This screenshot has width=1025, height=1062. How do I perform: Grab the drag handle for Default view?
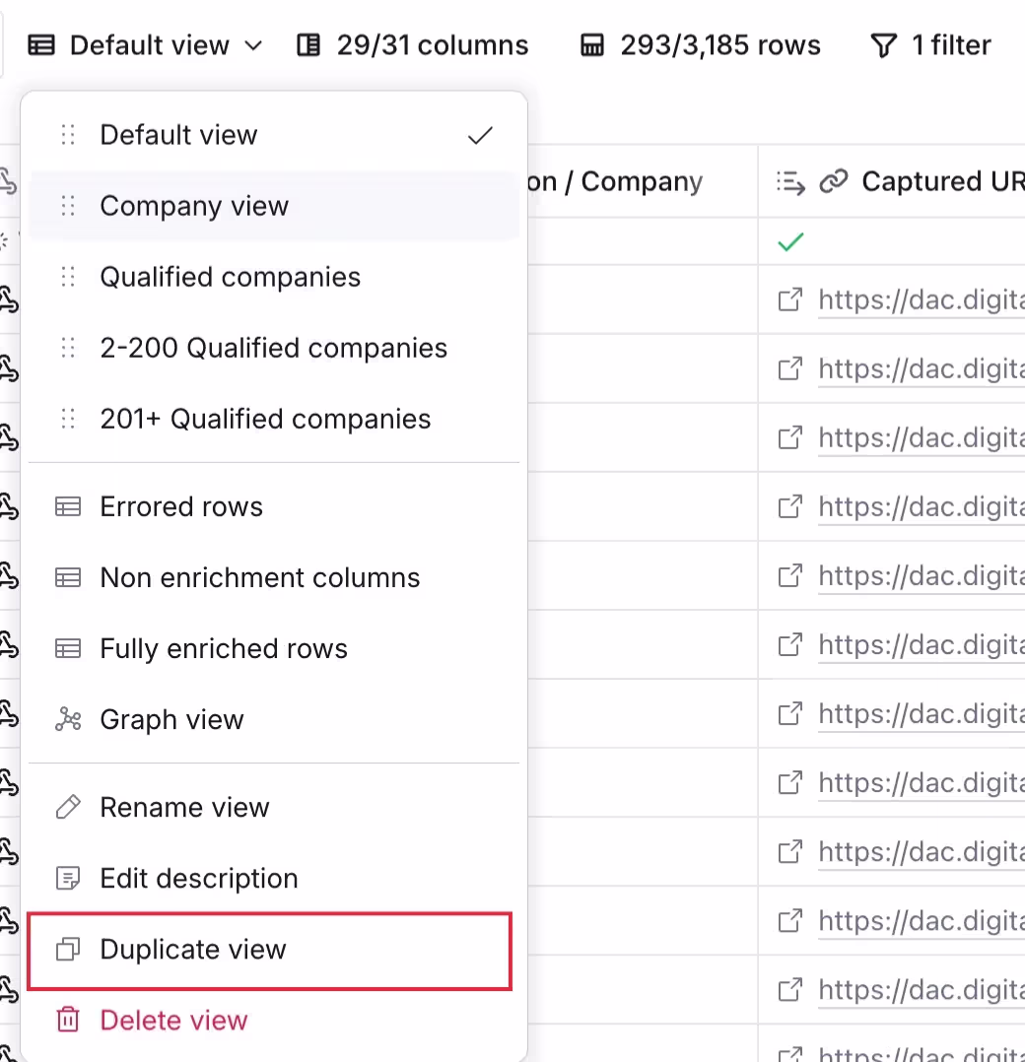68,135
